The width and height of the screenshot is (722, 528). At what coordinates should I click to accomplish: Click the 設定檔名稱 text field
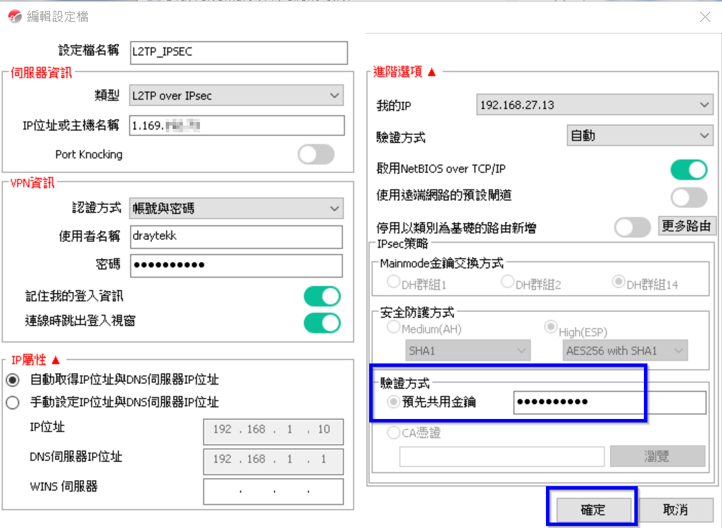tap(238, 53)
